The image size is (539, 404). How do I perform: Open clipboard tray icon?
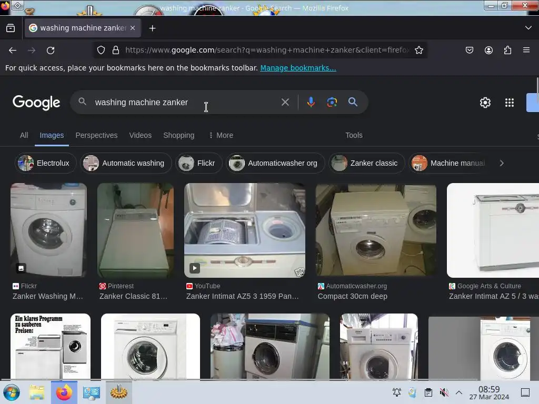428,392
